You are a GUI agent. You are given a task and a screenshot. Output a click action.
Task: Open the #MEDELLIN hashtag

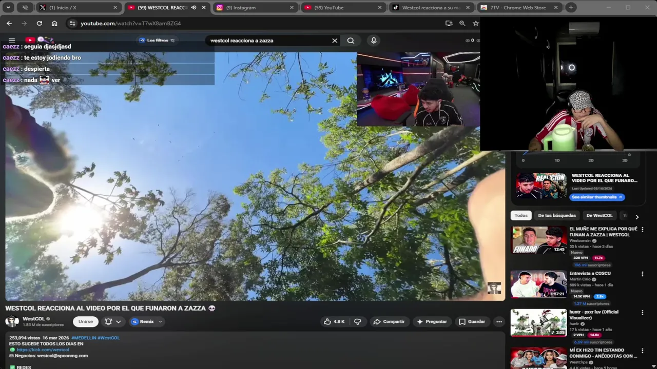pos(84,338)
